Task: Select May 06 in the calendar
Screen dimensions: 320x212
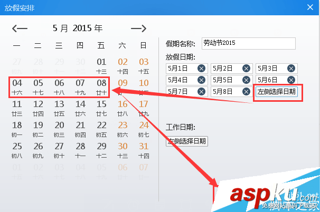Action: (59, 87)
